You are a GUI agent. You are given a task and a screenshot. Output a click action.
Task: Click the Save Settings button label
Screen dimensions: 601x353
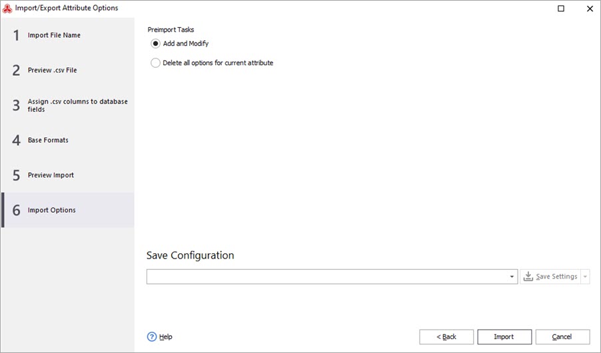[556, 277]
